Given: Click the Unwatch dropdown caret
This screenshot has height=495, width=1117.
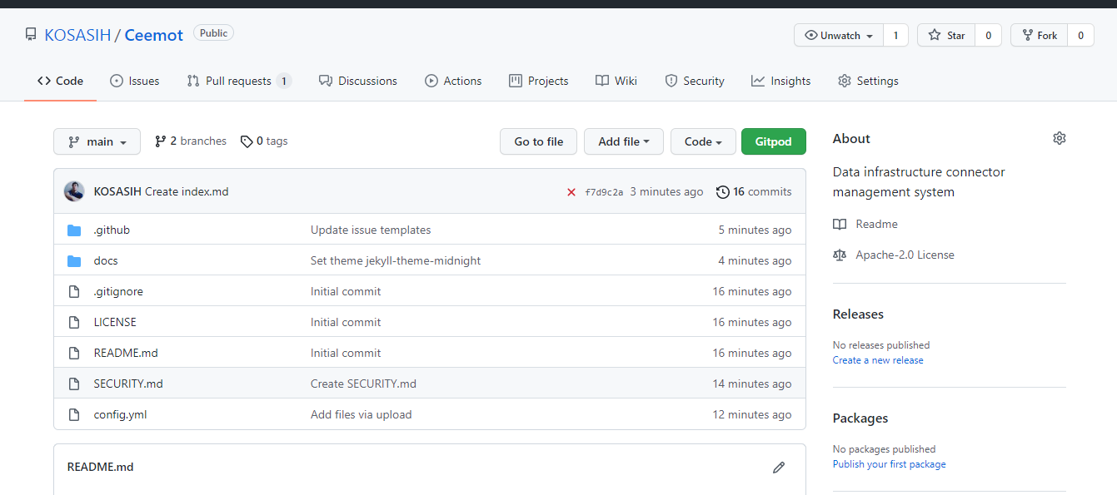Looking at the screenshot, I should click(870, 36).
